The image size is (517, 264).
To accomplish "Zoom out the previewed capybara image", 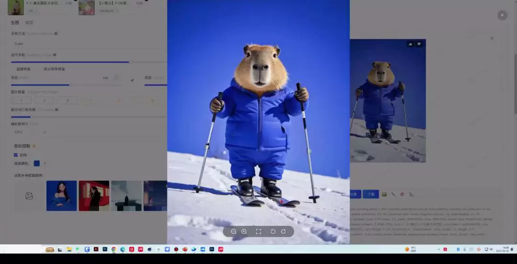I will point(234,231).
